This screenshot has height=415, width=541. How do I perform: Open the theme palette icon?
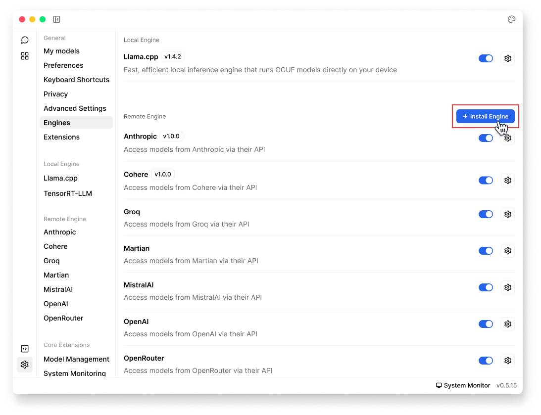coord(512,19)
